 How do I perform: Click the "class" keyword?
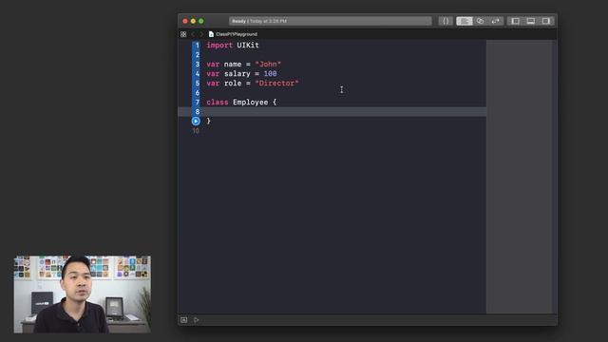pyautogui.click(x=218, y=103)
